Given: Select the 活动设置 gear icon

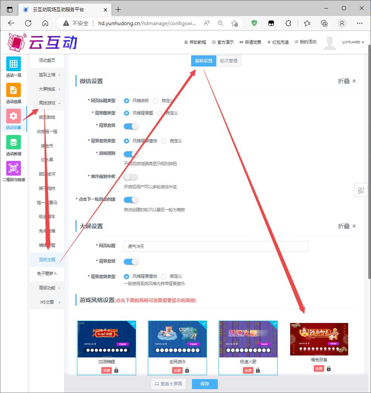Looking at the screenshot, I should click(14, 116).
